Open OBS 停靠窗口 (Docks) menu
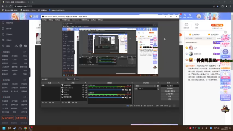This screenshot has width=233, height=131. point(66,20)
